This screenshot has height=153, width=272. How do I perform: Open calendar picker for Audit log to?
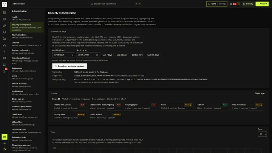97,55
